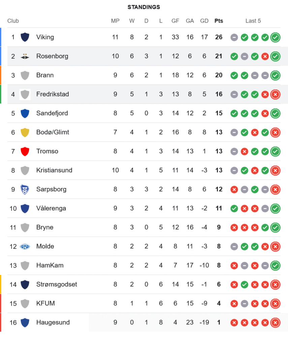Screen dimensions: 288x337
Task: Sort standings by GD column header
Action: [x=204, y=21]
